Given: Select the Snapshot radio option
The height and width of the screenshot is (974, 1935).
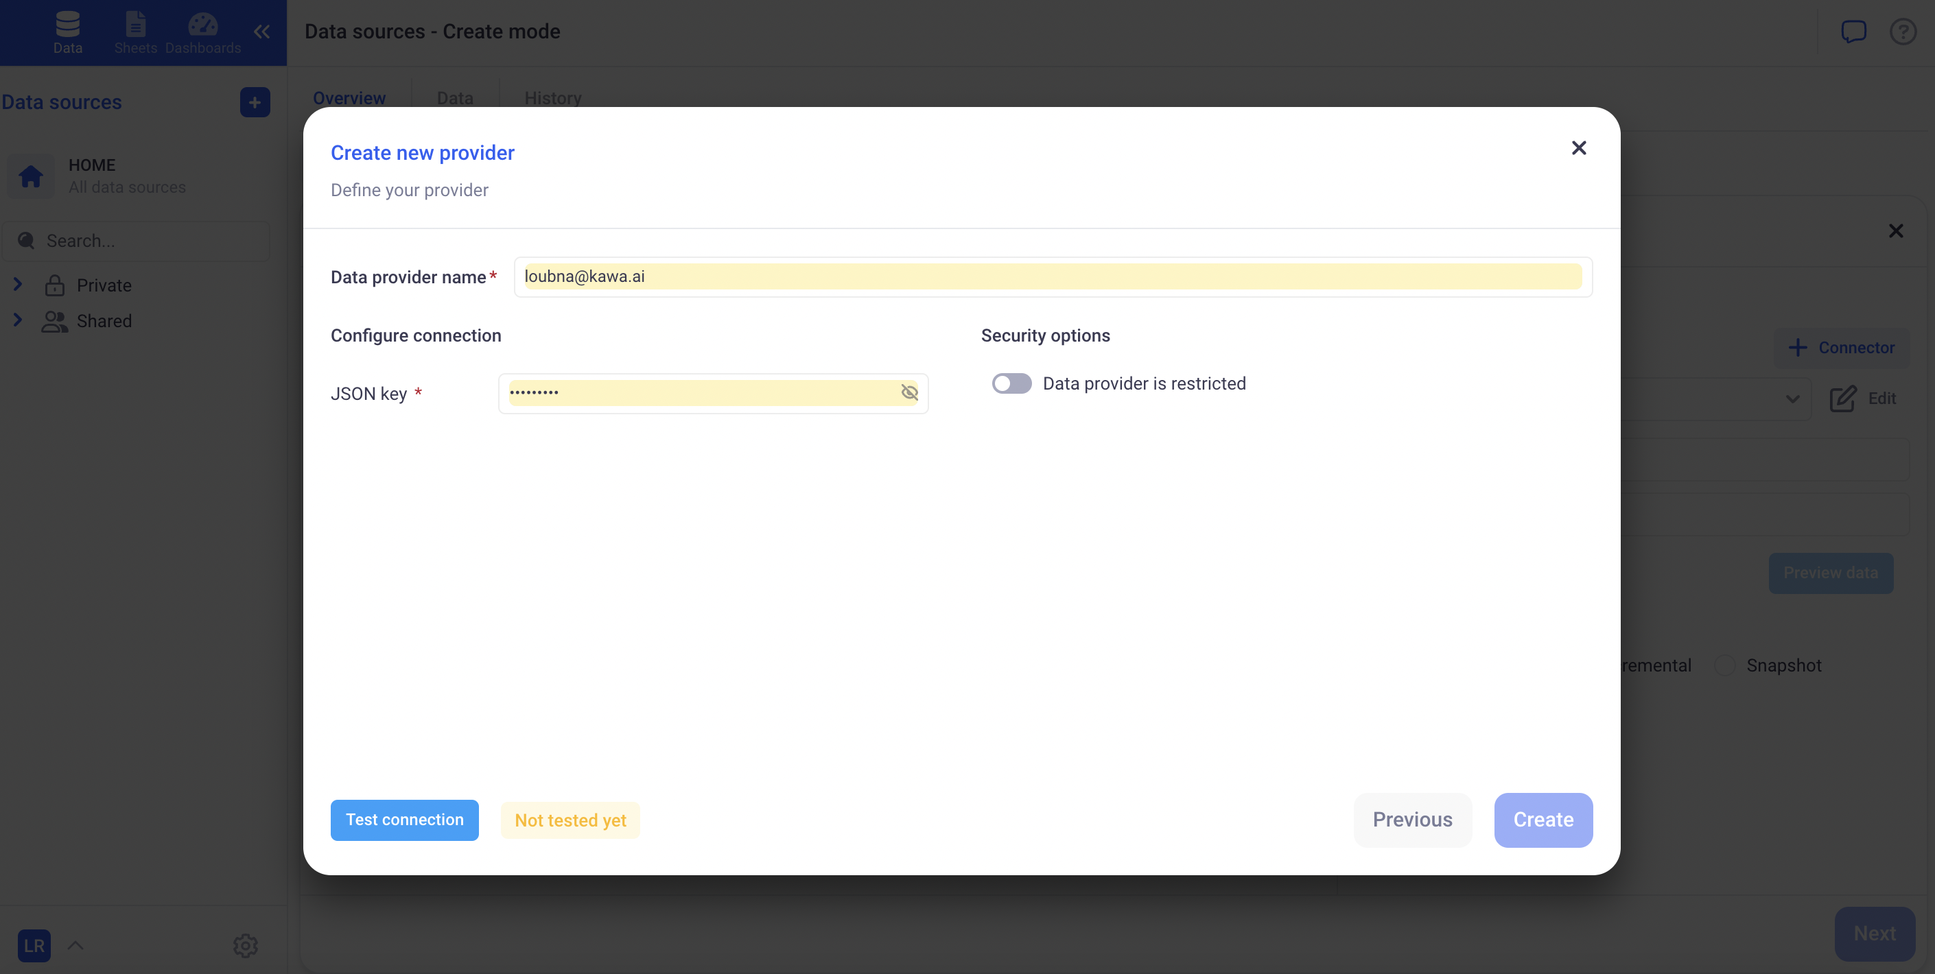Looking at the screenshot, I should (x=1724, y=665).
